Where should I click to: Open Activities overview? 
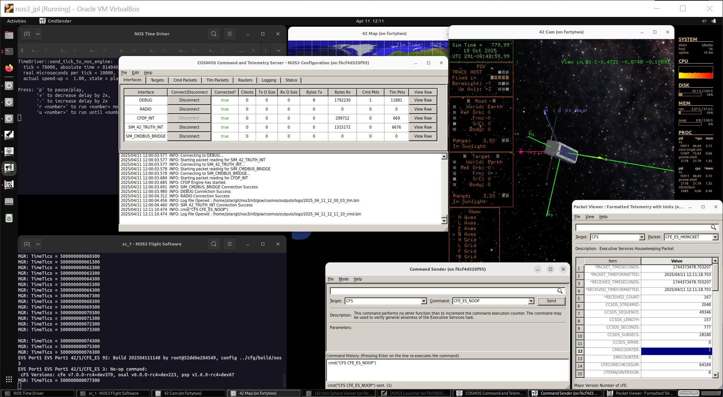17,21
